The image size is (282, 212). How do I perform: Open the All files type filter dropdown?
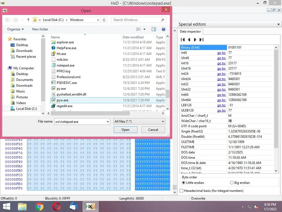click(163, 121)
